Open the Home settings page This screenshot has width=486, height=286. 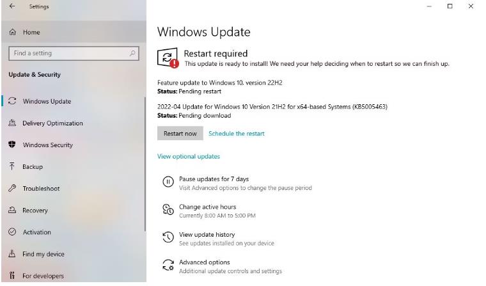(74, 32)
